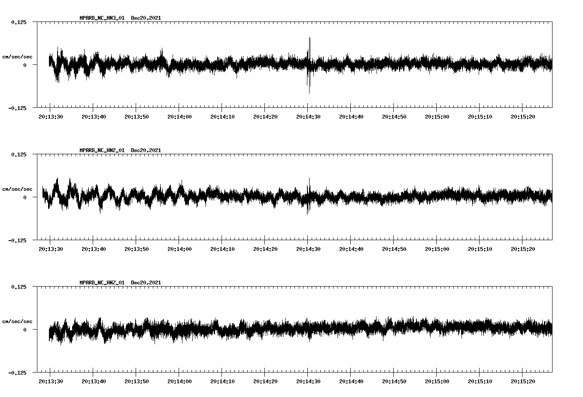Viewport: 583px width, 397px height.
Task: Click 20:14:20 time label on HN2 chart
Action: point(265,249)
